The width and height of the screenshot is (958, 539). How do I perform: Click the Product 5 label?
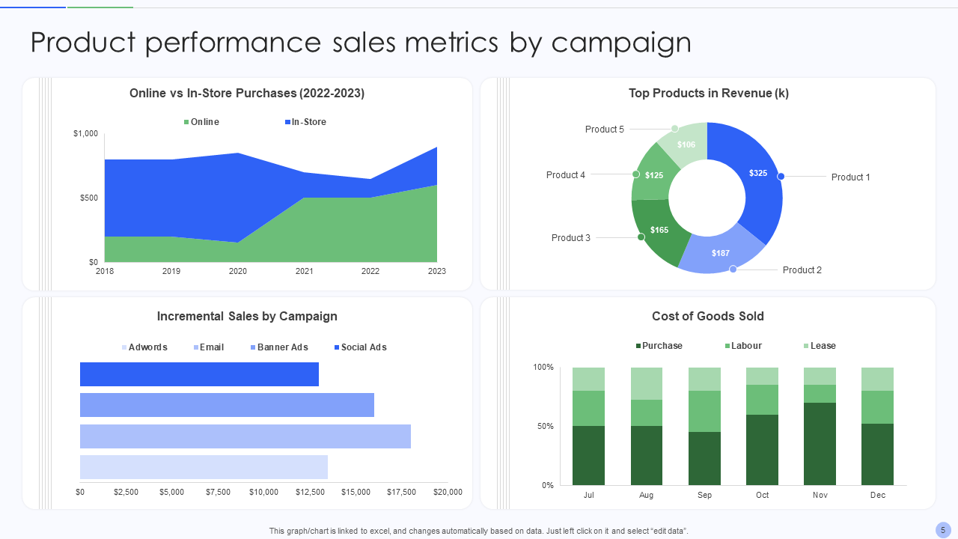(x=605, y=130)
